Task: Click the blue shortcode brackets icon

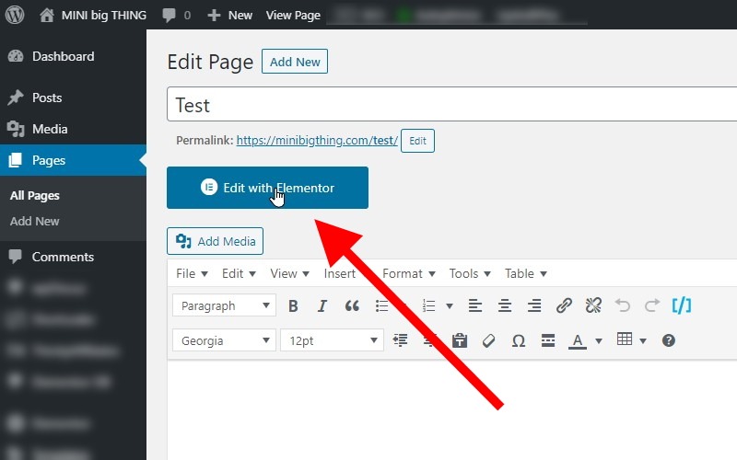Action: [x=682, y=305]
